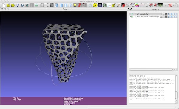Image resolution: width=179 pixels, height=109 pixels.
Task: Switch to hidden lines render mode in toolbar
Action: pyautogui.click(x=56, y=5)
